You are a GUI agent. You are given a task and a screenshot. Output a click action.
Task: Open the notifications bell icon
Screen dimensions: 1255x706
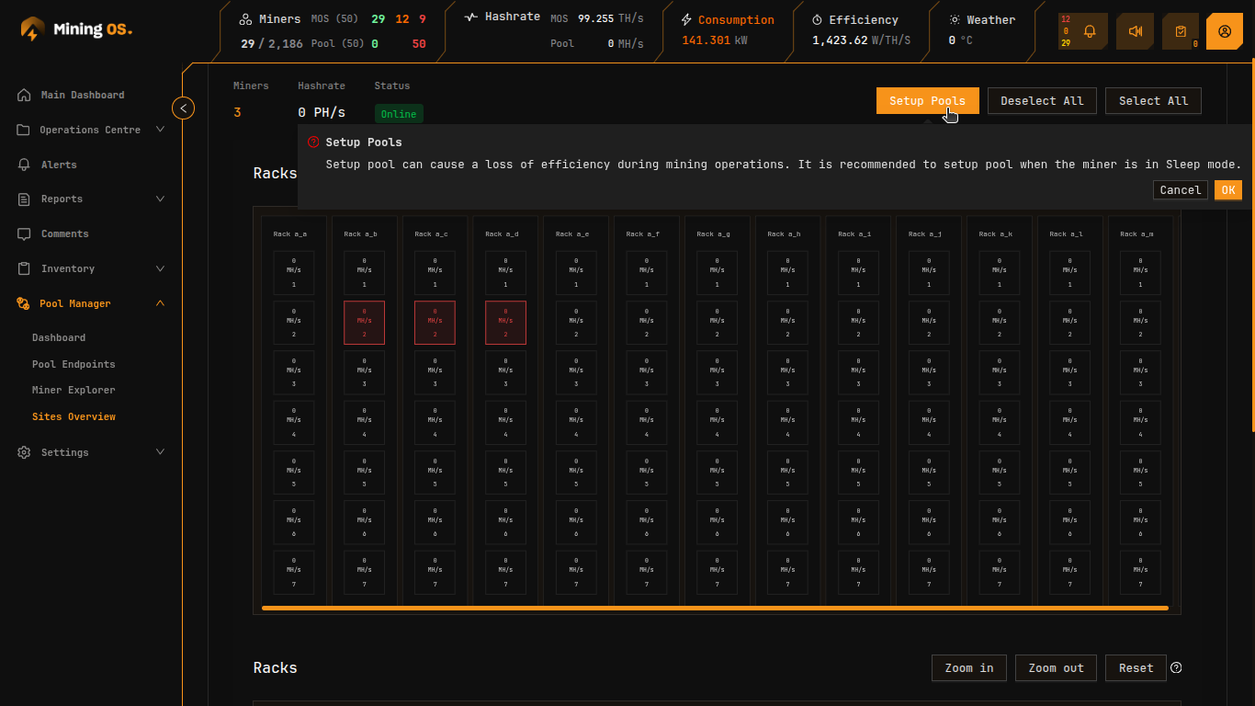[x=1088, y=30]
